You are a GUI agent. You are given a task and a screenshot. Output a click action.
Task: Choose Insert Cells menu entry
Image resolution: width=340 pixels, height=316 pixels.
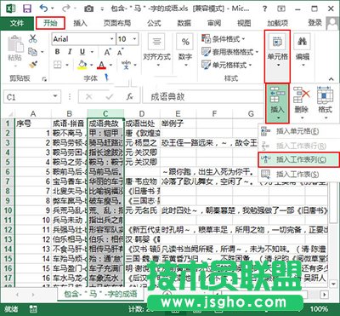click(x=299, y=131)
